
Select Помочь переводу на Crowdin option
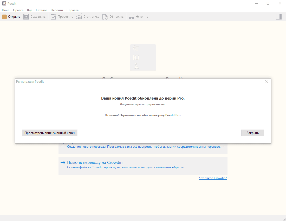[95, 162]
